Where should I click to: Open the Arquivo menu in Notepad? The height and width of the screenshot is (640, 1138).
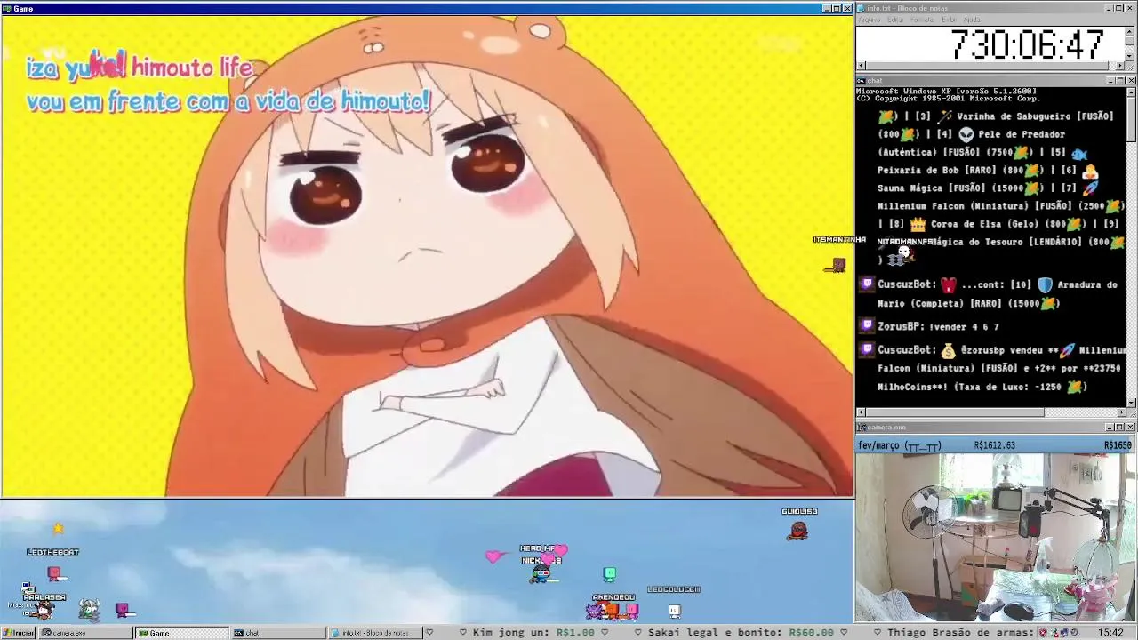pos(869,20)
